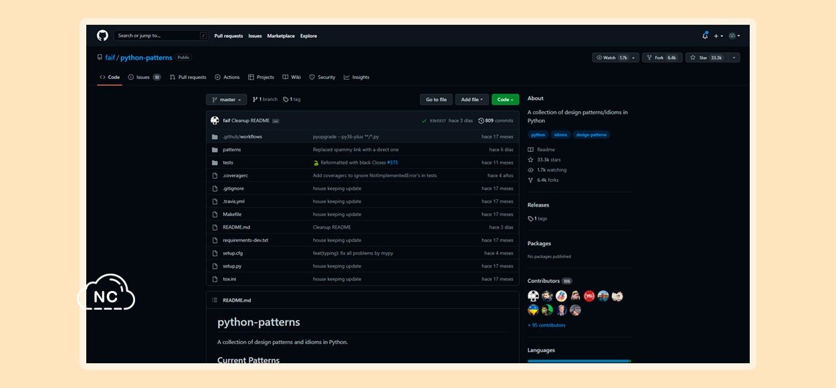Open the notifications bell
Screen dimensions: 836x388
[x=705, y=35]
